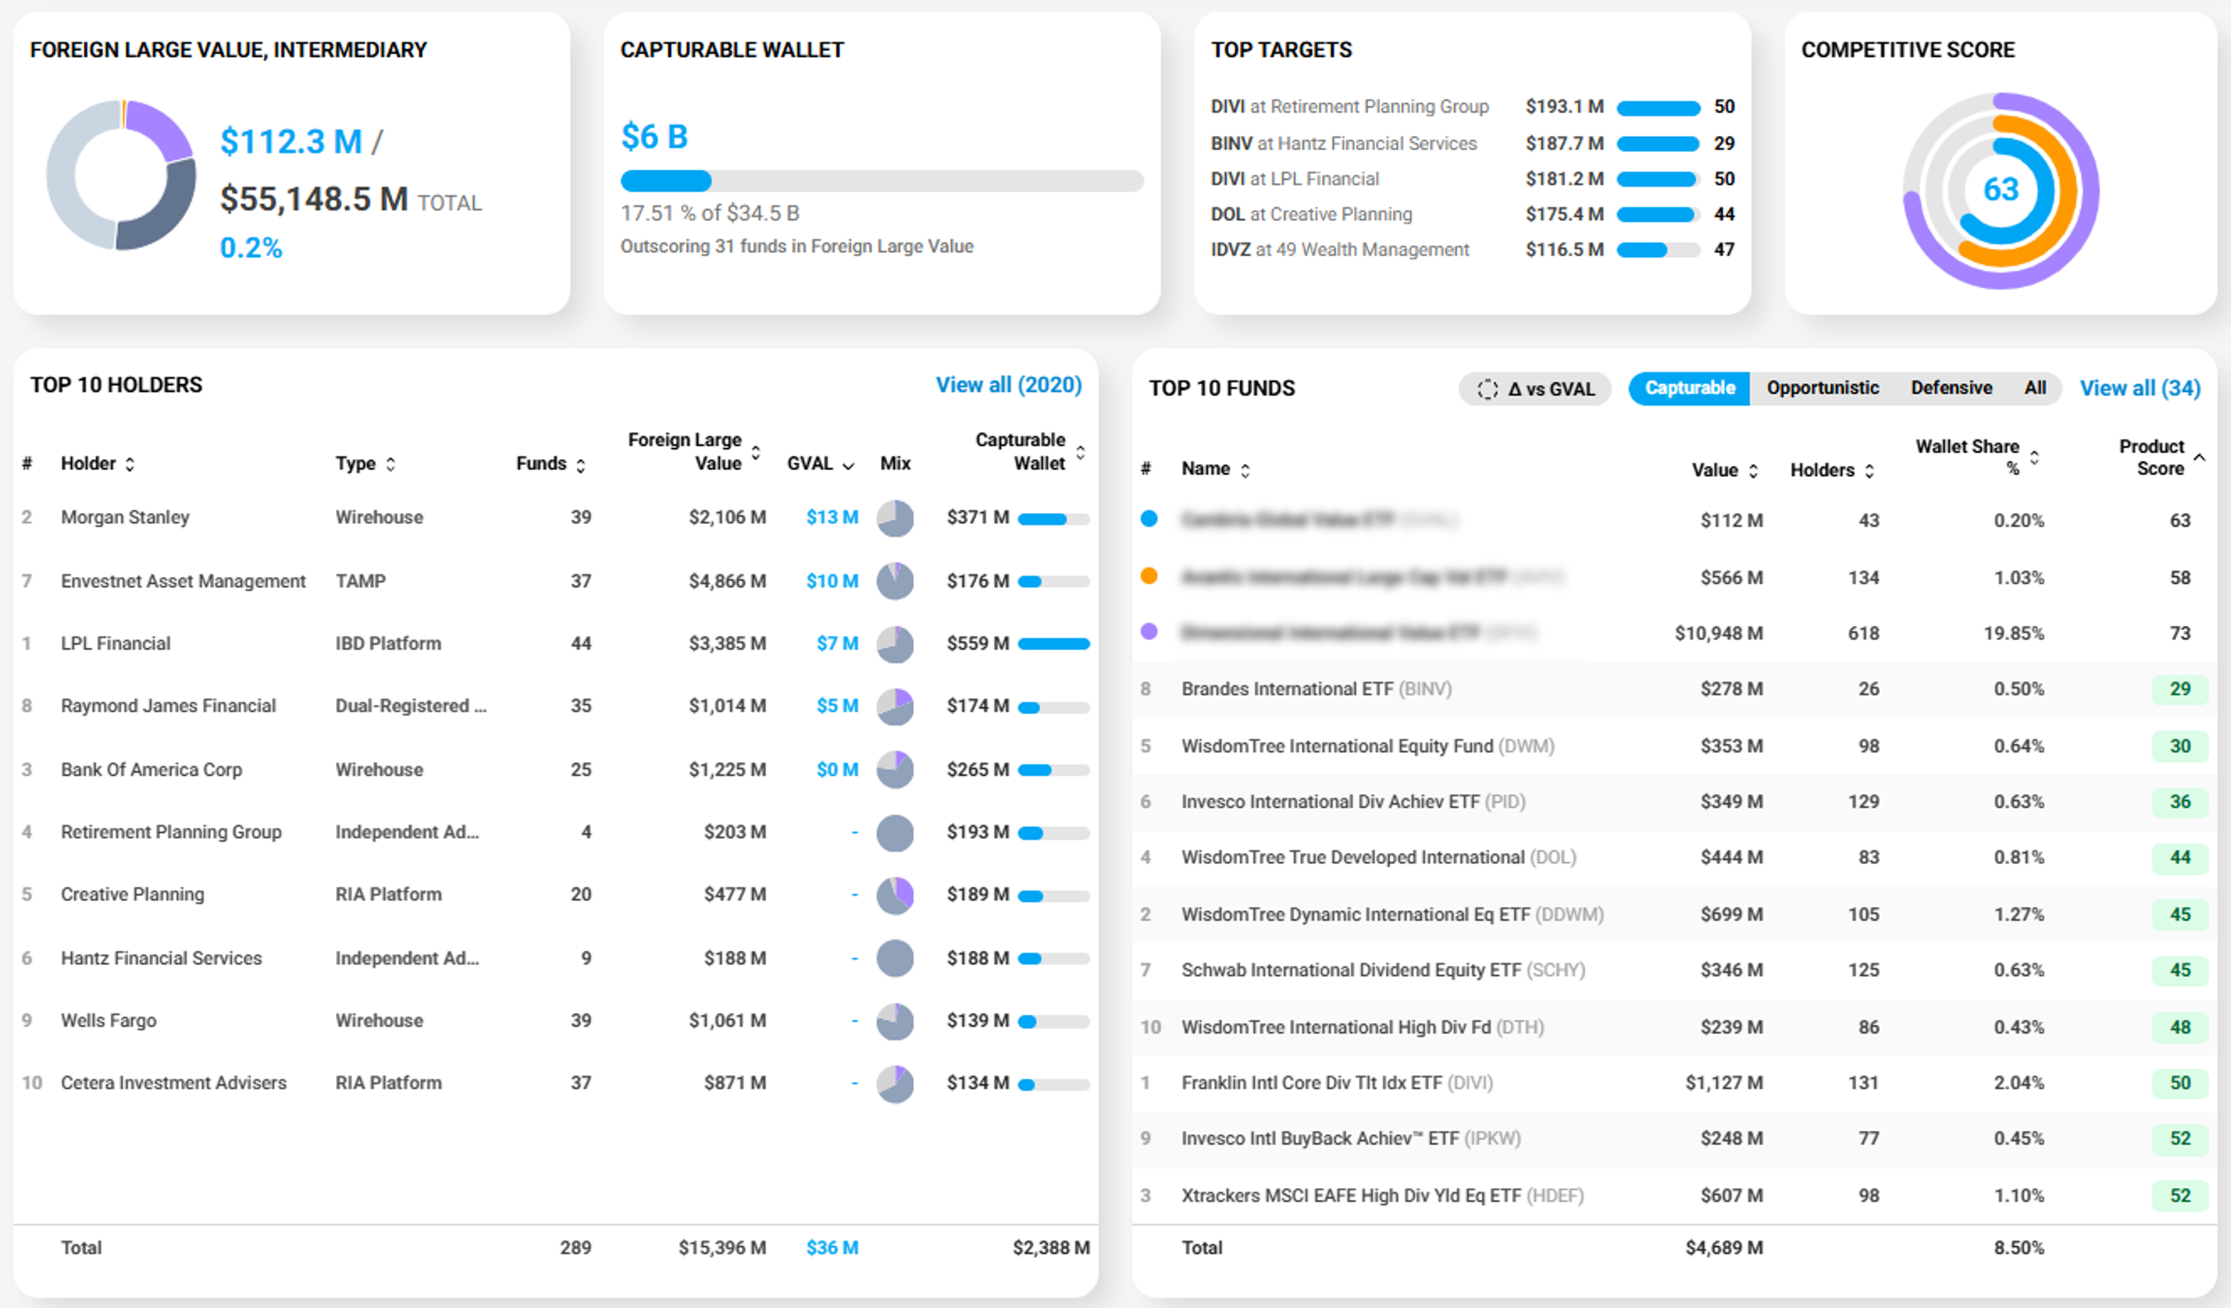The image size is (2231, 1308).
Task: Open Brandes International ETF (BINV) fund
Action: [1316, 689]
